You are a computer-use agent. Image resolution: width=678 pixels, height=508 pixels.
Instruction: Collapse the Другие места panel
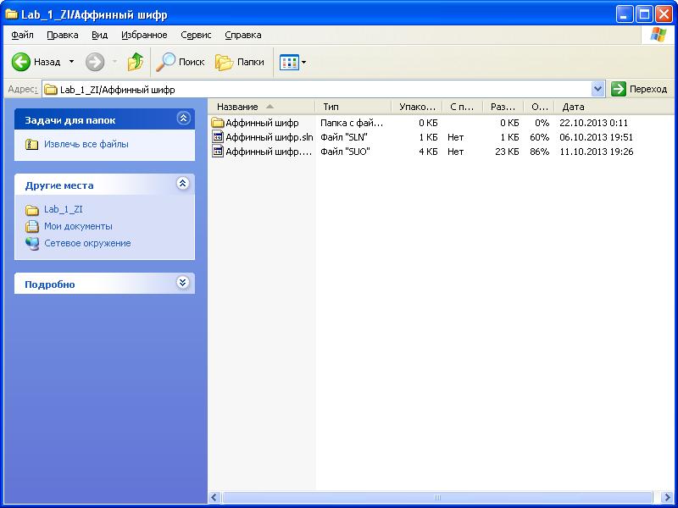point(183,184)
